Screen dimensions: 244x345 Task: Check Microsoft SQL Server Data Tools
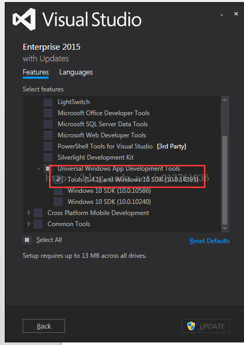pyautogui.click(x=48, y=124)
